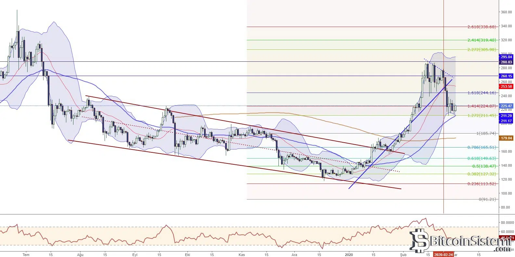This screenshot has height=257, width=515.
Task: Click the current price label 225.47
Action: click(x=506, y=106)
